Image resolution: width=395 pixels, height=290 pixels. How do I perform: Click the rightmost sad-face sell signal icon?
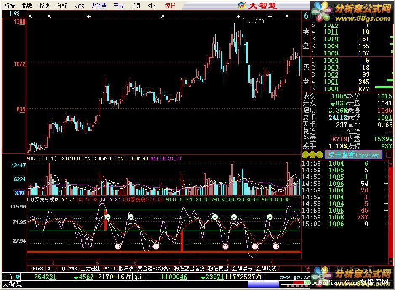[x=270, y=216]
